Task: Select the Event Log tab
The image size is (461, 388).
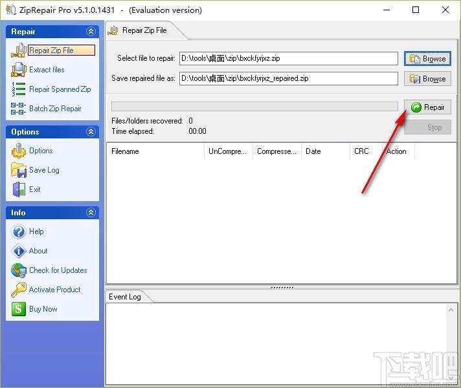Action: point(125,297)
